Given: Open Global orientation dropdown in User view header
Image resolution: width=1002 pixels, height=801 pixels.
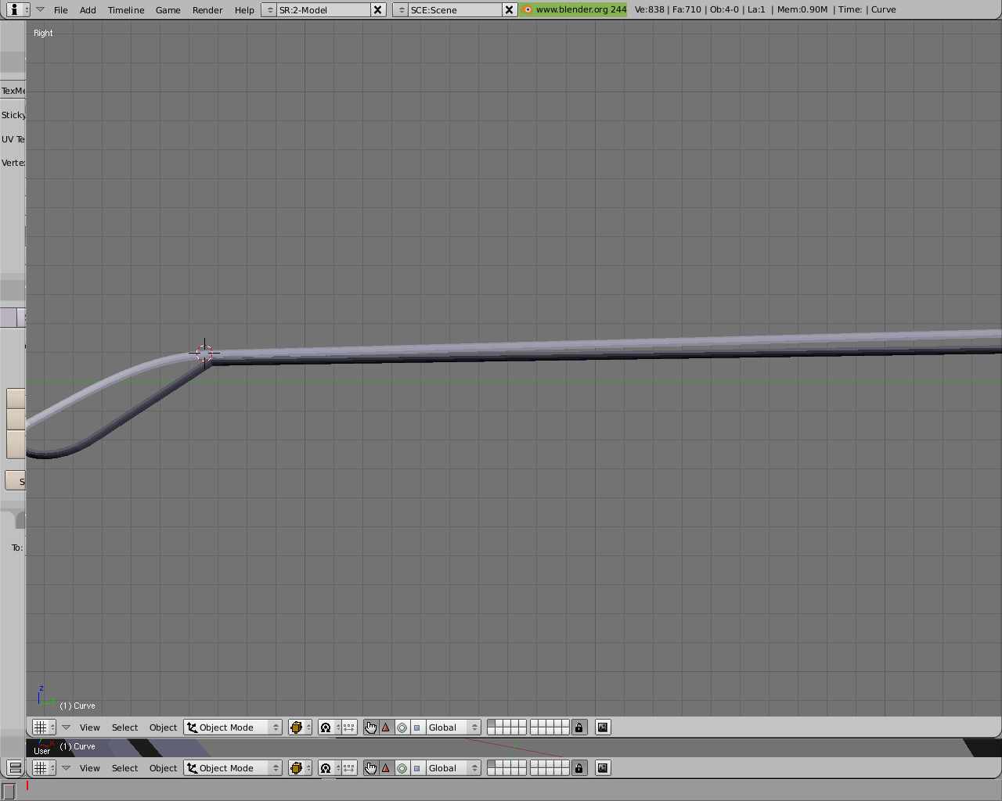Looking at the screenshot, I should (x=452, y=768).
